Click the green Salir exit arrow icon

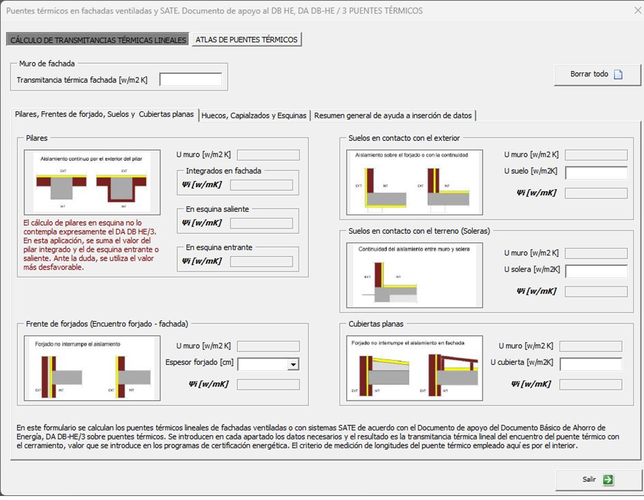(x=608, y=479)
